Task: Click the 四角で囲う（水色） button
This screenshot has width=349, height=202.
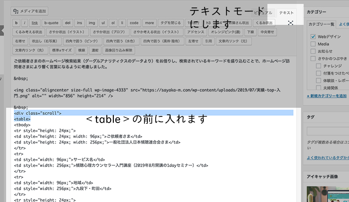Action: pyautogui.click(x=121, y=41)
